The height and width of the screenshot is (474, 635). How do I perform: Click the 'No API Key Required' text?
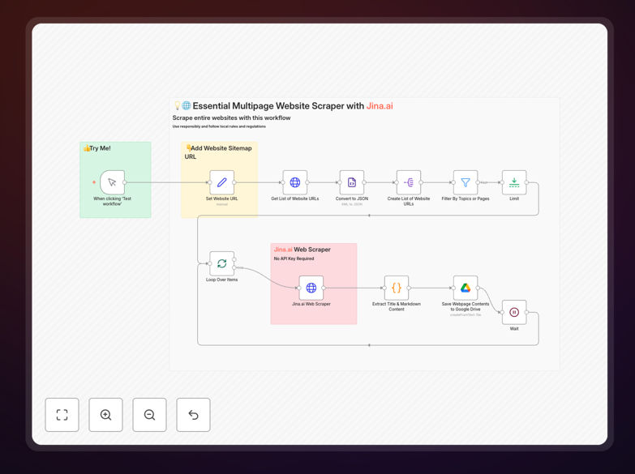(294, 258)
